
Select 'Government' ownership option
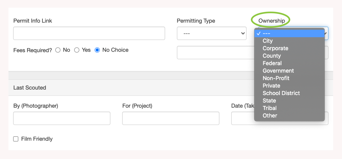(x=278, y=71)
